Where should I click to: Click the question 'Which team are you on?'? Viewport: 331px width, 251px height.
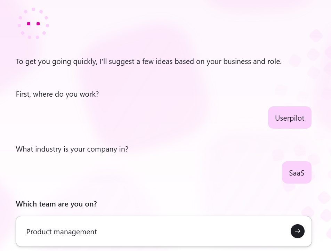[56, 204]
